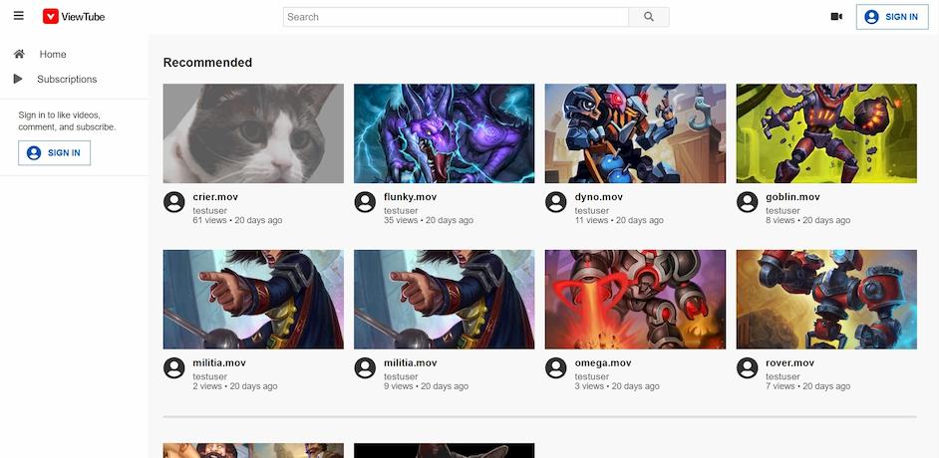Click the search magnifier button
Screen dimensions: 939x458
pyautogui.click(x=649, y=17)
